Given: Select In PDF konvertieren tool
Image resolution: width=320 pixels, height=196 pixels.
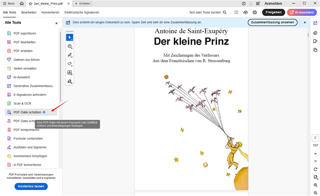Looking at the screenshot, I should [31, 165].
